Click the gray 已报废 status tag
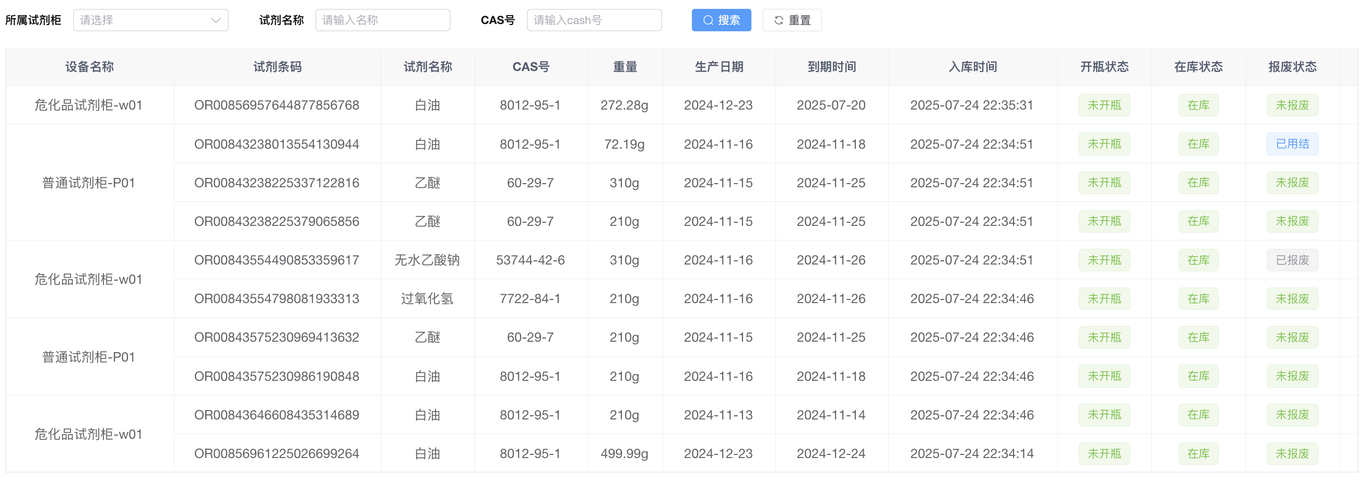Image resolution: width=1366 pixels, height=481 pixels. [x=1292, y=260]
